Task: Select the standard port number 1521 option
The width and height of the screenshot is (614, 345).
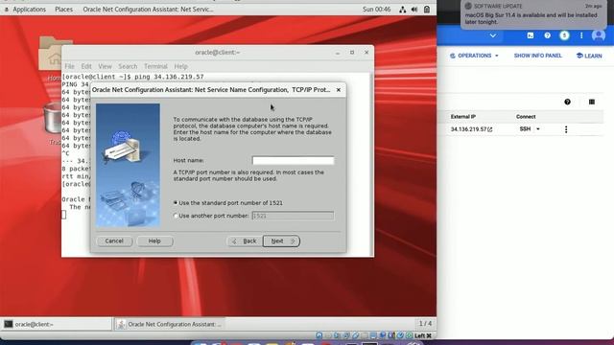Action: click(176, 202)
